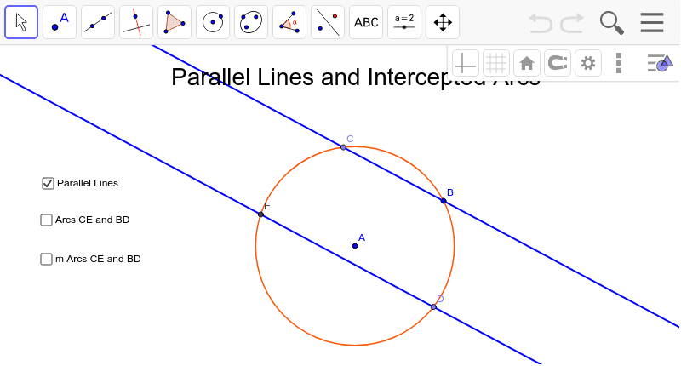This screenshot has height=366, width=681.
Task: Select the Ellipse tool
Action: click(251, 22)
